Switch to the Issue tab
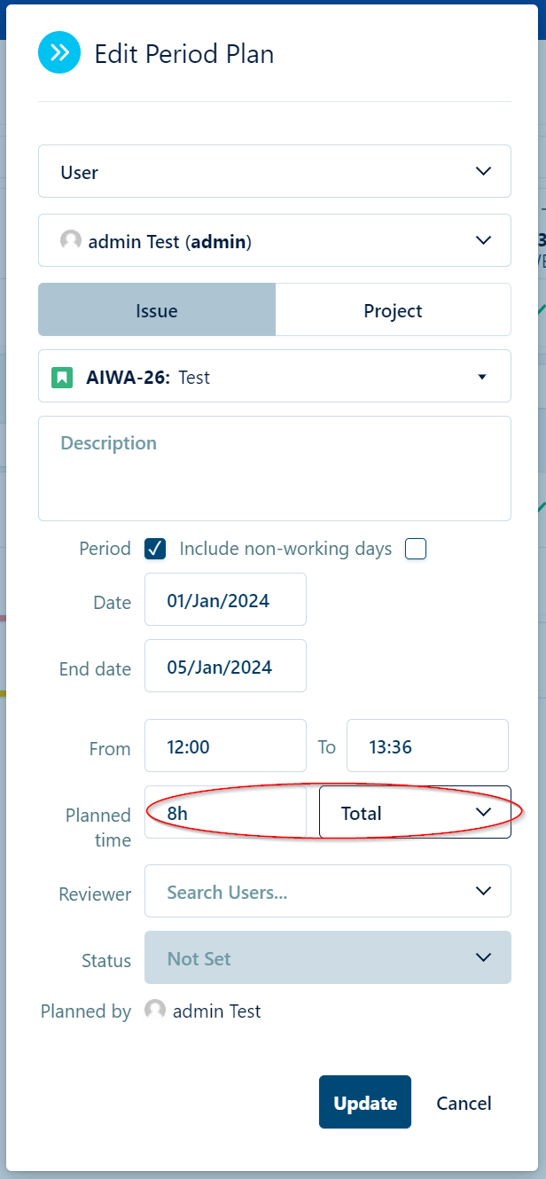 pyautogui.click(x=157, y=310)
